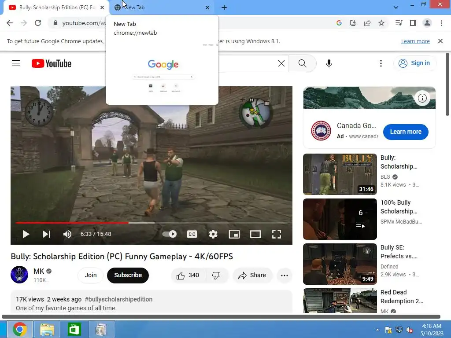Sign in to YouTube
451x338 pixels.
[414, 63]
